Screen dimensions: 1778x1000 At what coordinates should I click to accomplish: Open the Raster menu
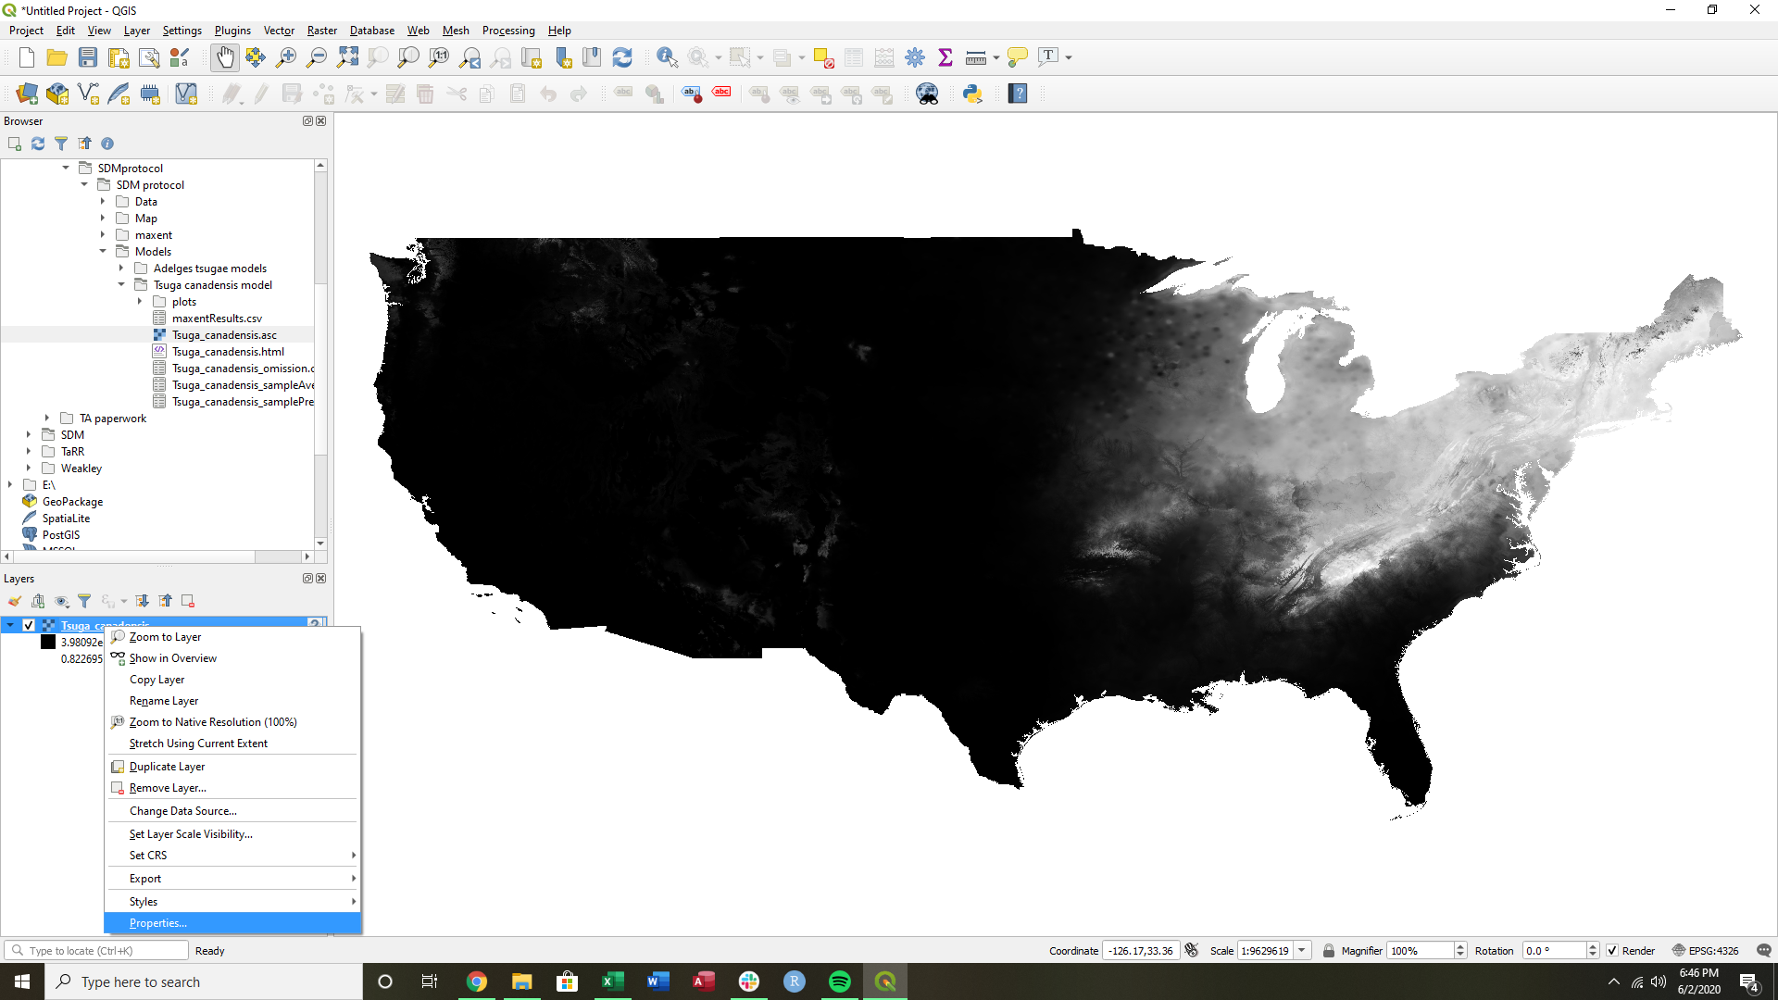(321, 31)
